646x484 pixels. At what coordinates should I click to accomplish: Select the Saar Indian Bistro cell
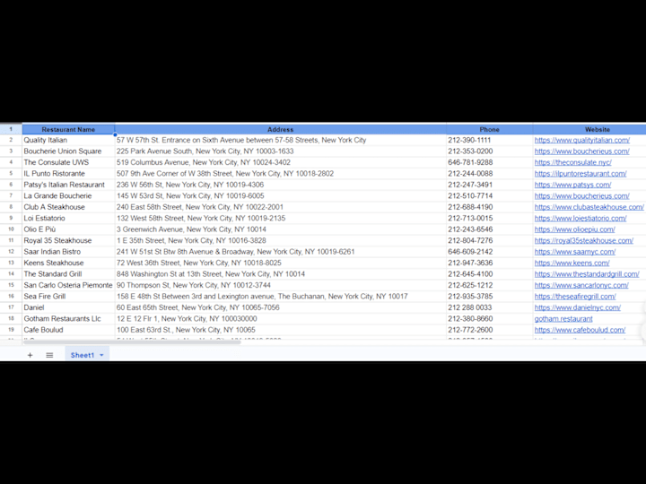68,251
